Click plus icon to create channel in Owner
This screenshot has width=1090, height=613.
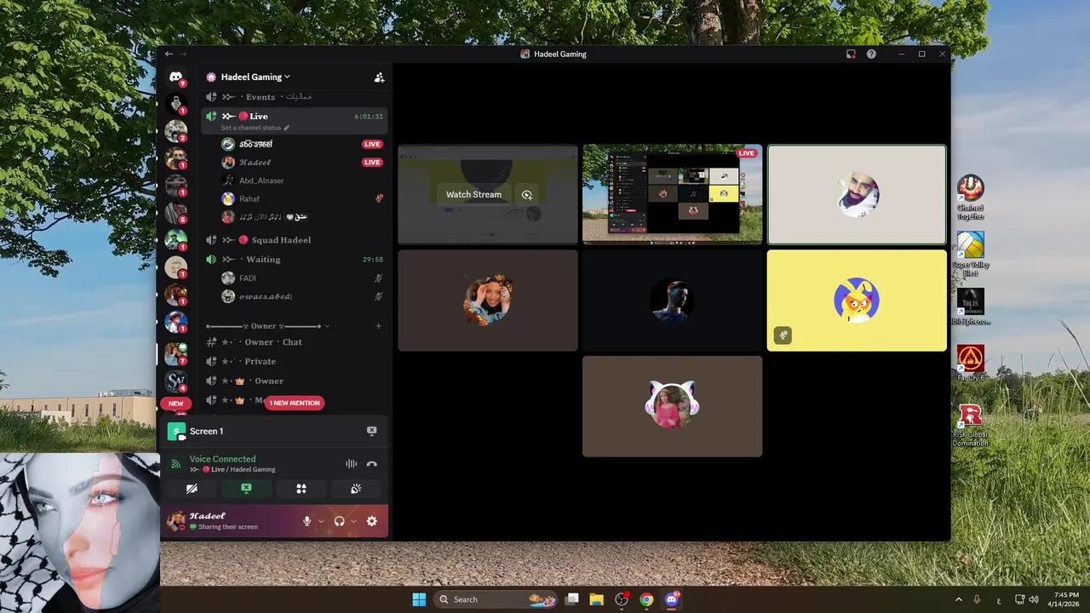tap(379, 326)
